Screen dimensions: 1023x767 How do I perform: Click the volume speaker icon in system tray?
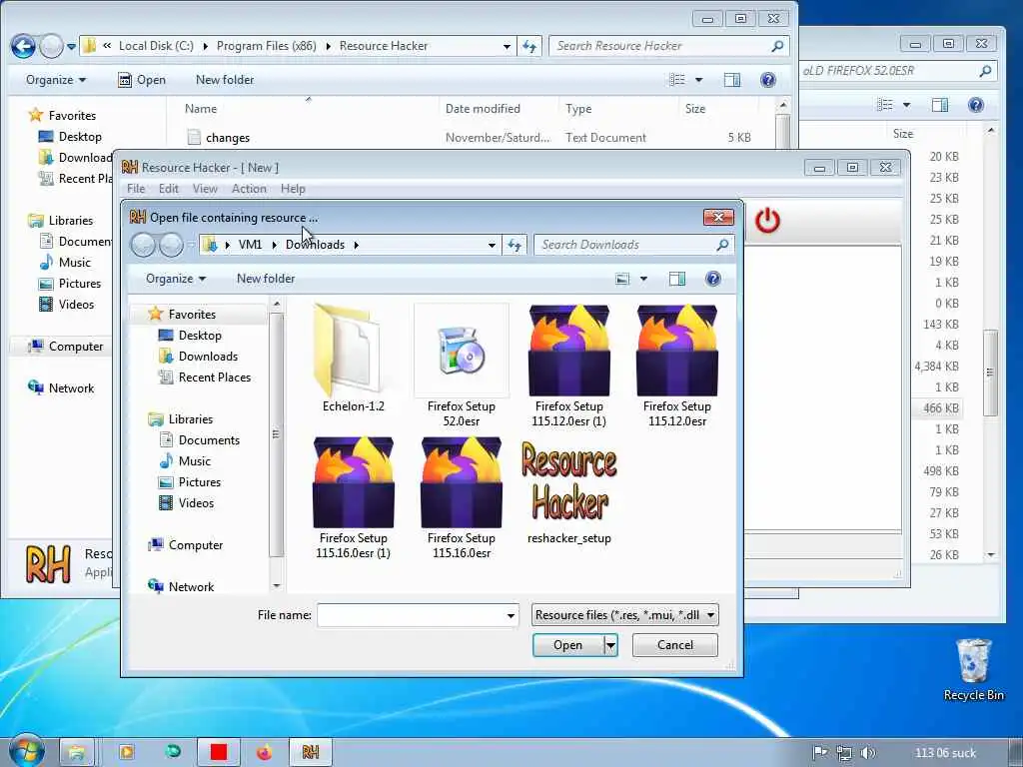pyautogui.click(x=867, y=753)
